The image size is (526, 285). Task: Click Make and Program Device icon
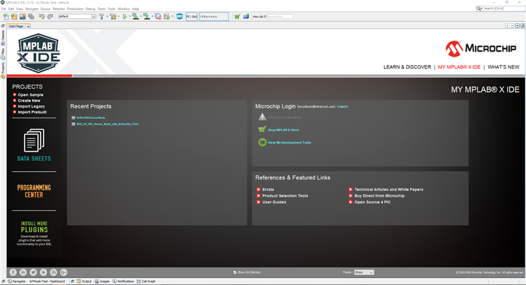pos(135,17)
